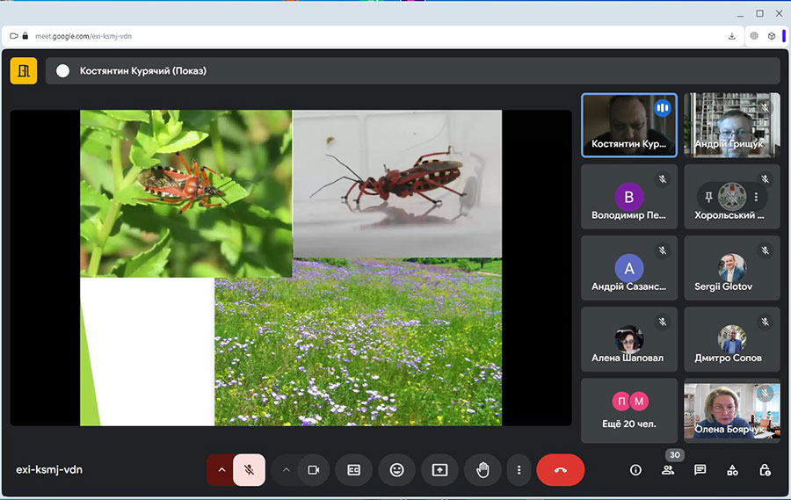The width and height of the screenshot is (791, 500).
Task: Open more options menu in call bar
Action: pos(519,470)
